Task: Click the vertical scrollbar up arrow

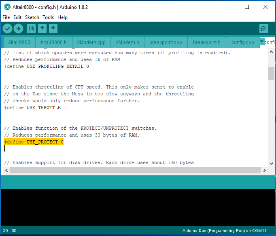Action: 271,52
